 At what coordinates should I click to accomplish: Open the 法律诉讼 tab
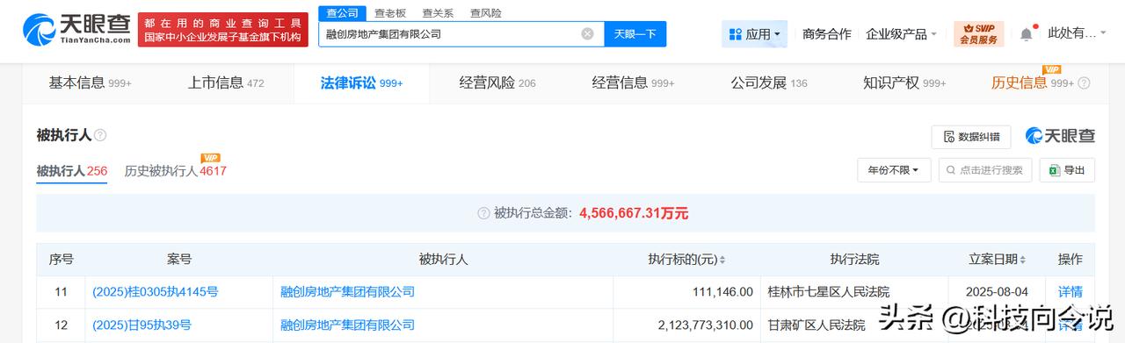[x=361, y=83]
